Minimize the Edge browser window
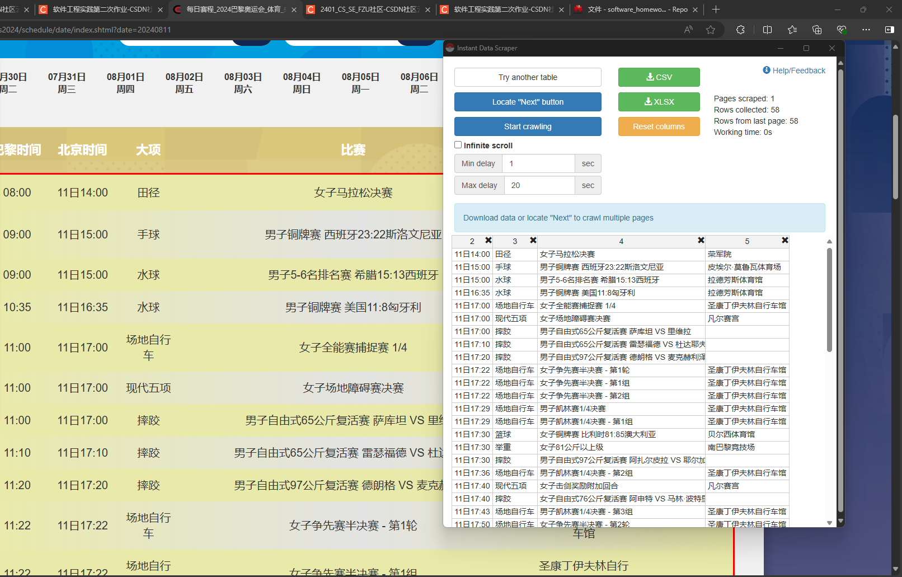Image resolution: width=902 pixels, height=577 pixels. click(838, 10)
